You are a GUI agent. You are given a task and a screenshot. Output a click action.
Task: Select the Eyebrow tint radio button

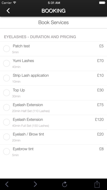7,152
